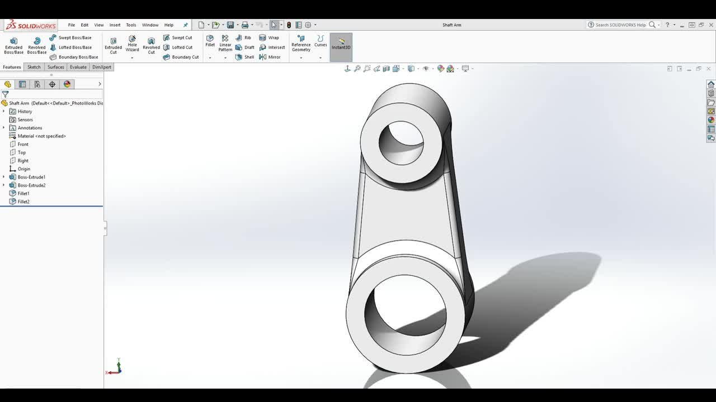The image size is (716, 402).
Task: Choose the Shell feature tool
Action: click(x=244, y=57)
